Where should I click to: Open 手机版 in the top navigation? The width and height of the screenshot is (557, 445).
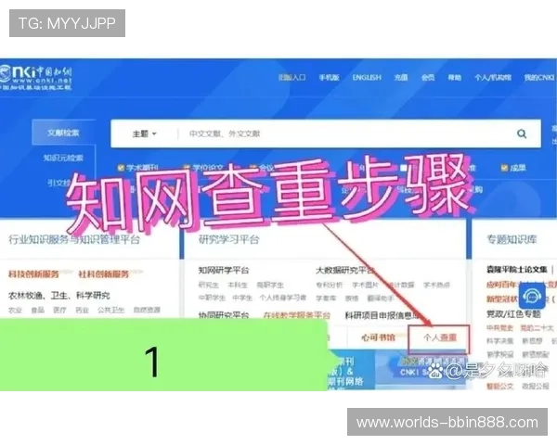click(x=329, y=77)
